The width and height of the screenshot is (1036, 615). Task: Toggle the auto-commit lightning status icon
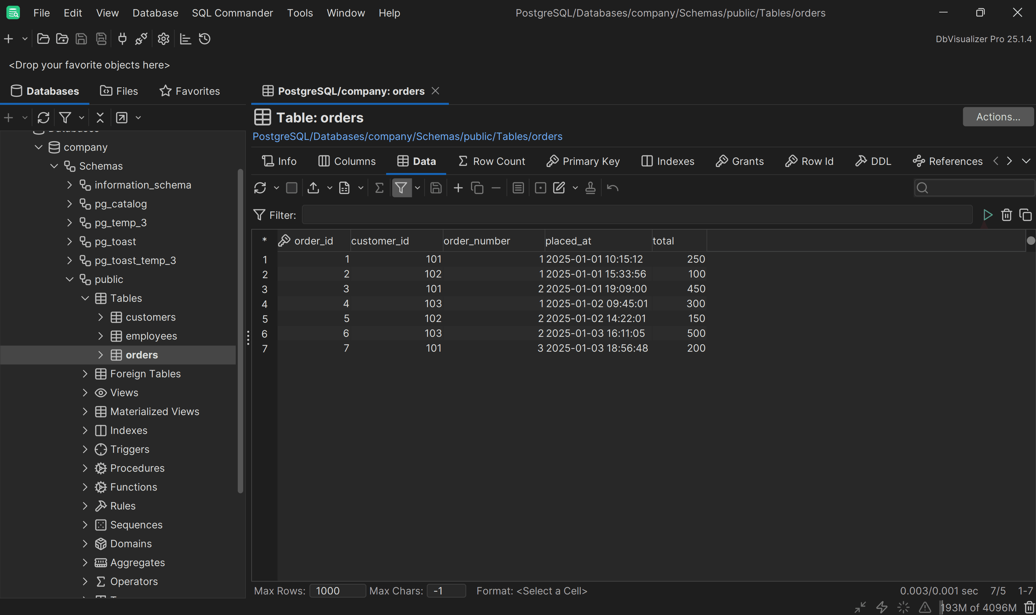(x=882, y=608)
